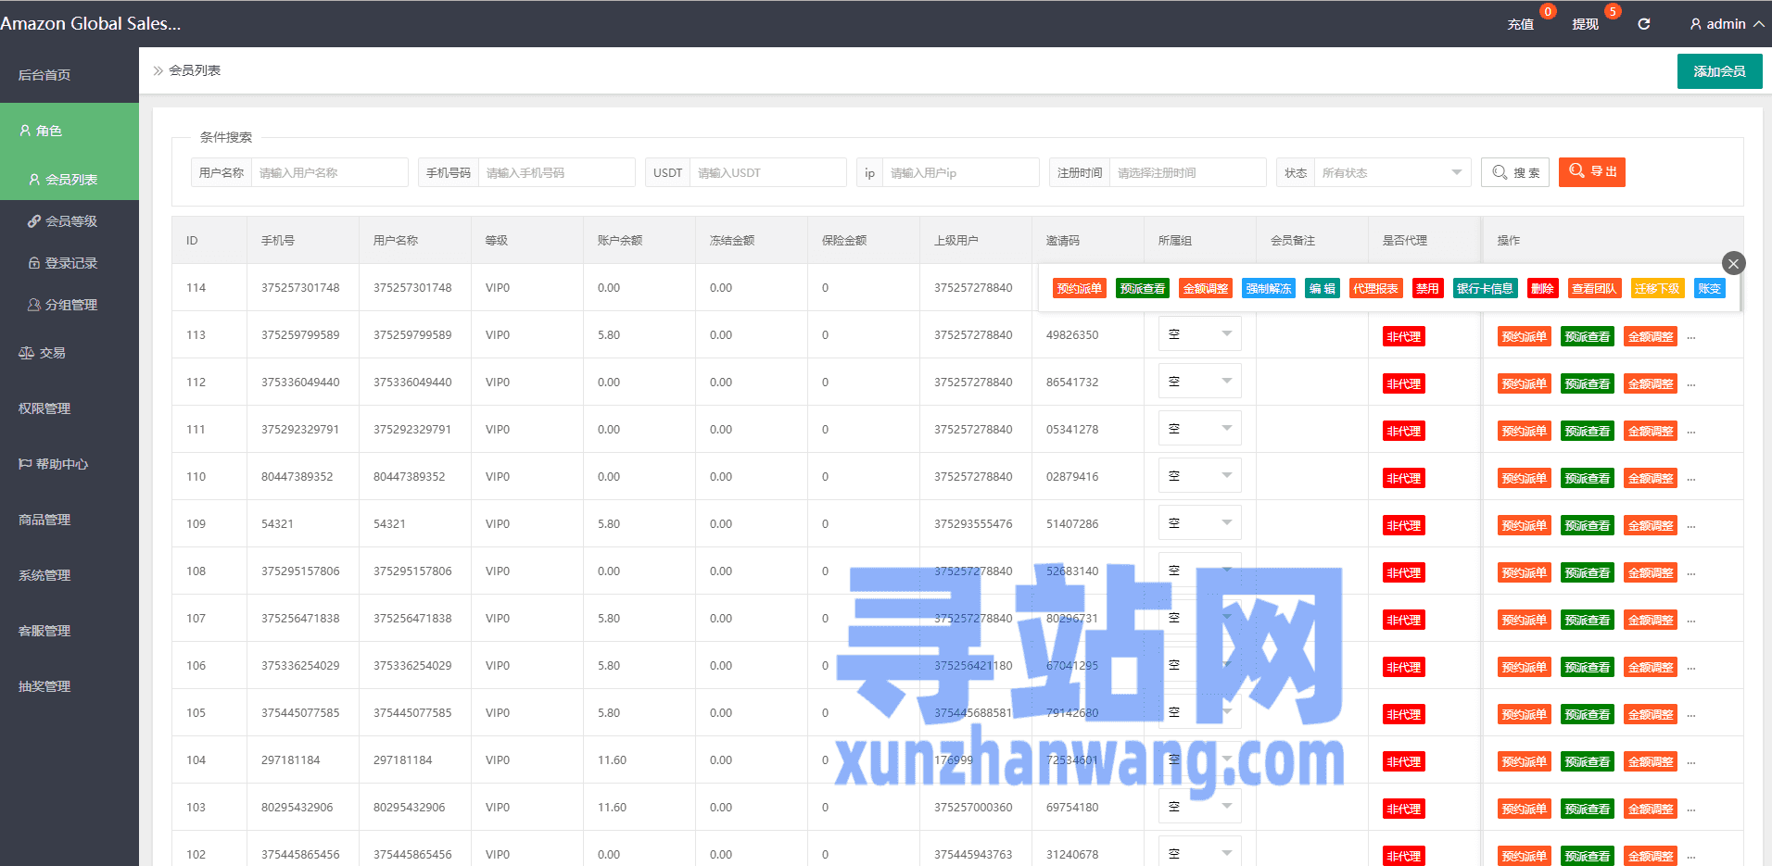This screenshot has width=1772, height=866.
Task: Expand the 交易 sidebar menu
Action: (70, 353)
